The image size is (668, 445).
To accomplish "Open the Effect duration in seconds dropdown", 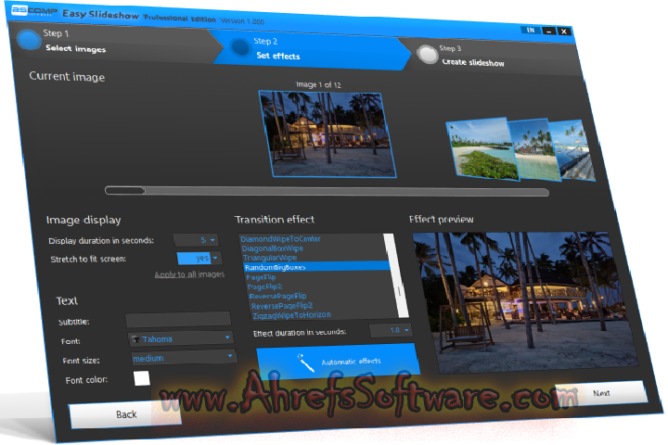I will (x=391, y=329).
